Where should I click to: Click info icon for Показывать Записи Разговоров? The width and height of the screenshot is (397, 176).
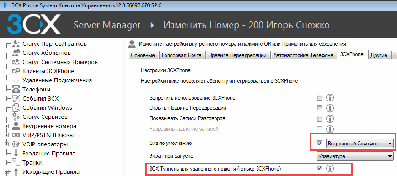329,118
